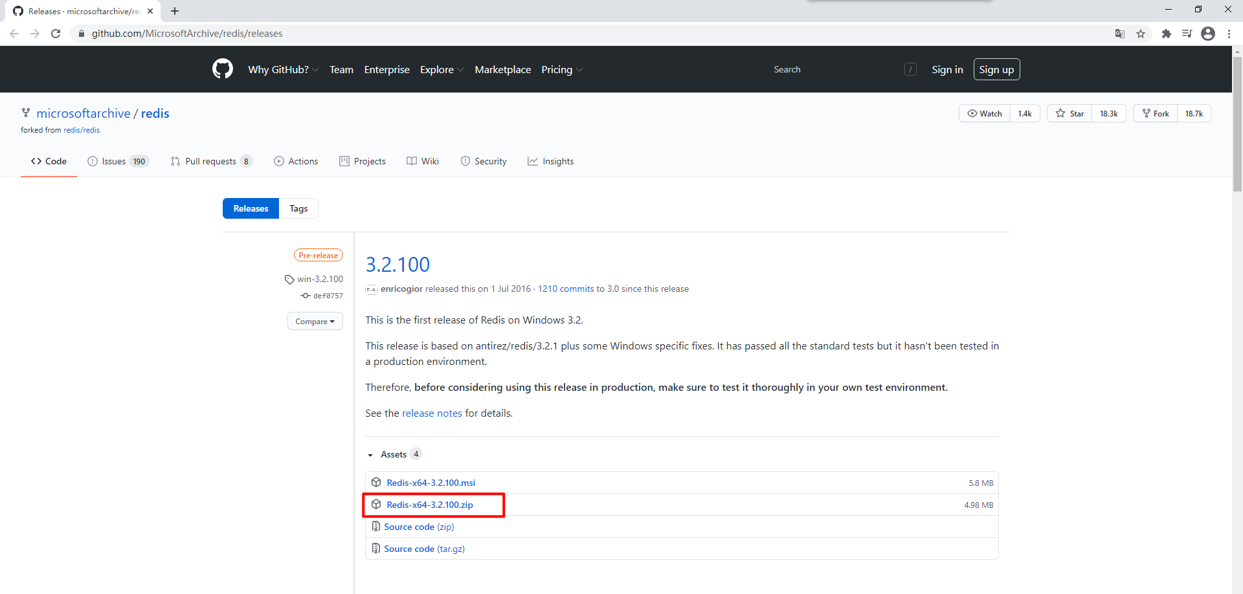Open the Wiki tab
Viewport: 1243px width, 594px height.
(423, 161)
